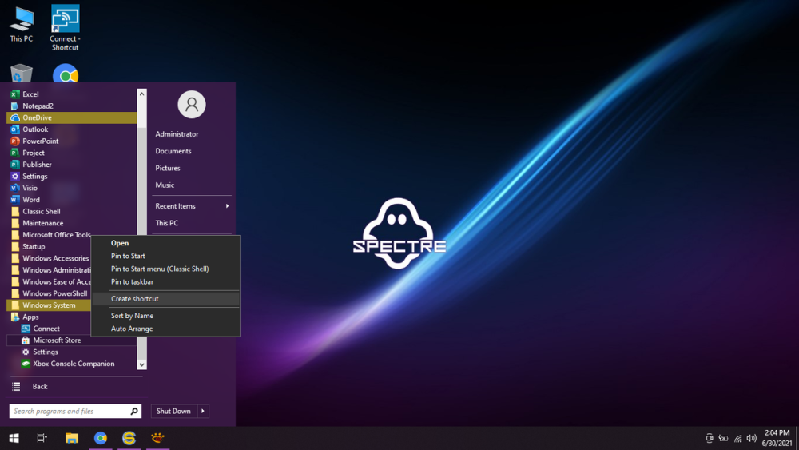The height and width of the screenshot is (450, 799).
Task: Choose Pin to taskbar in context menu
Action: (x=165, y=282)
